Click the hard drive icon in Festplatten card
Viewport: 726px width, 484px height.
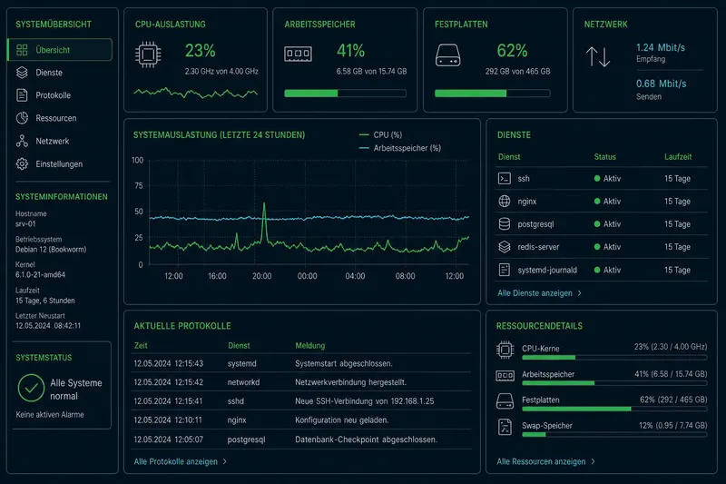coord(447,55)
